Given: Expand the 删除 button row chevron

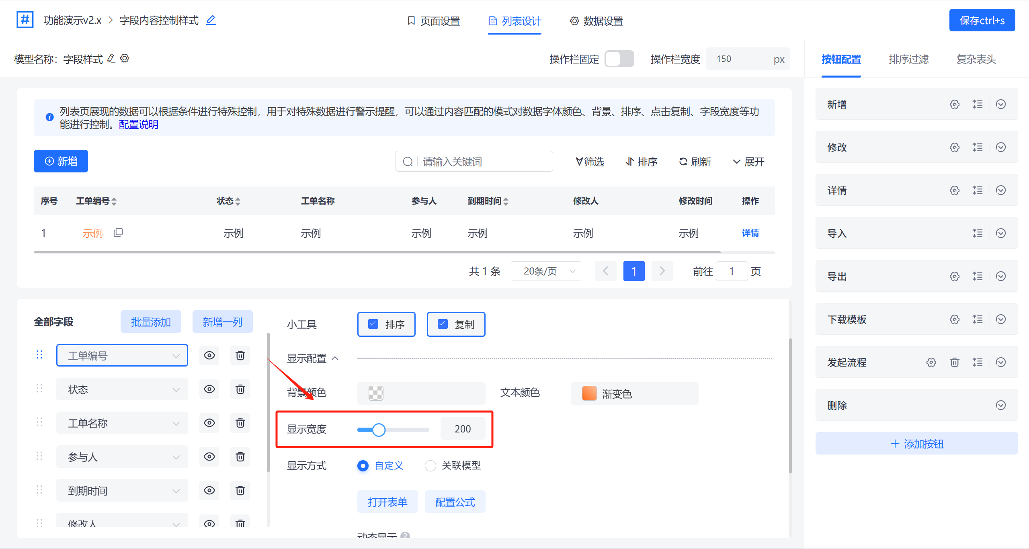Looking at the screenshot, I should click(1000, 405).
